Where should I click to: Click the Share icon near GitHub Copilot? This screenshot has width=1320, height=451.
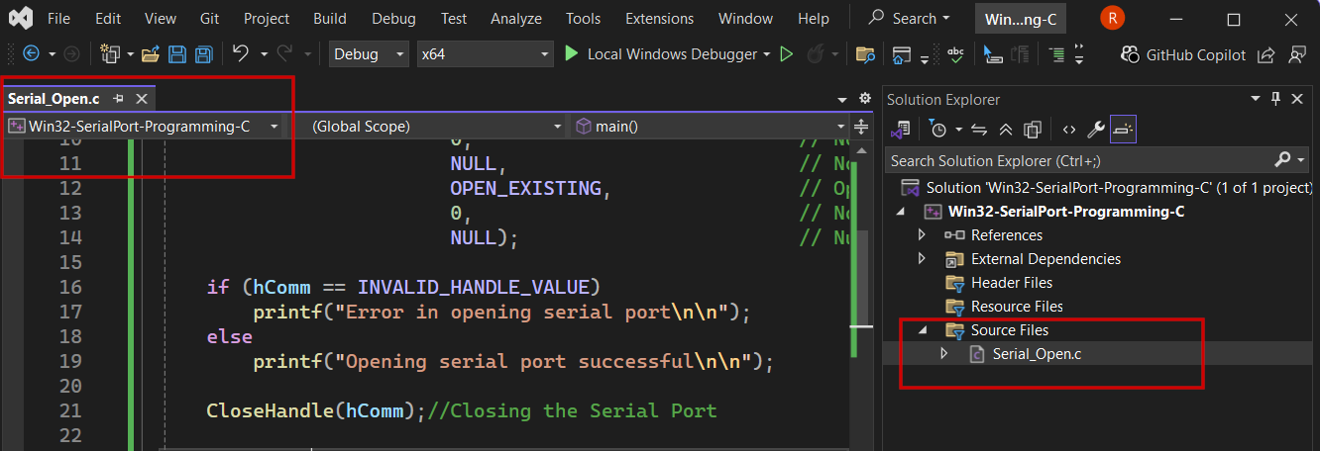pos(1265,55)
